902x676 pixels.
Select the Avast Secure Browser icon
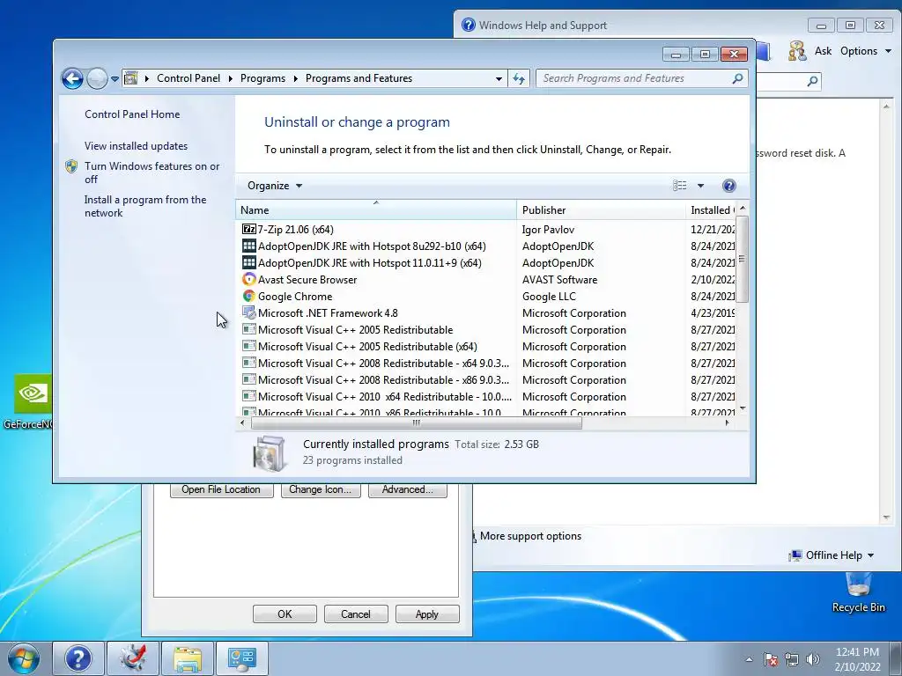(248, 279)
